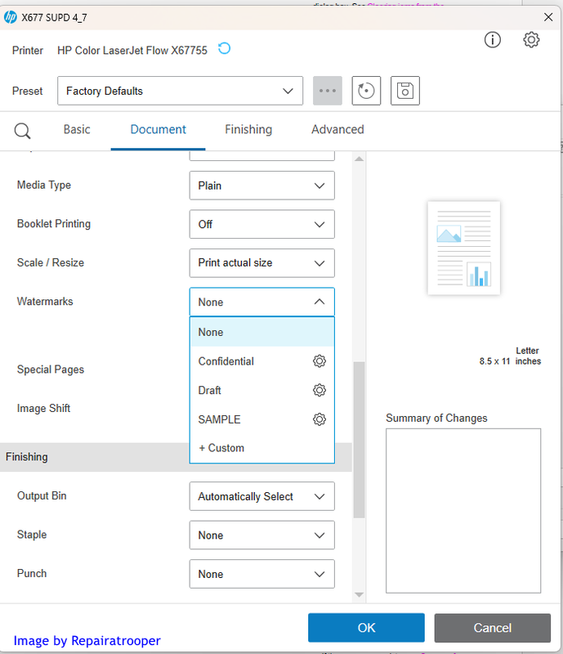Screen dimensions: 563x654
Task: Select the Confidential watermark option
Action: coord(262,361)
